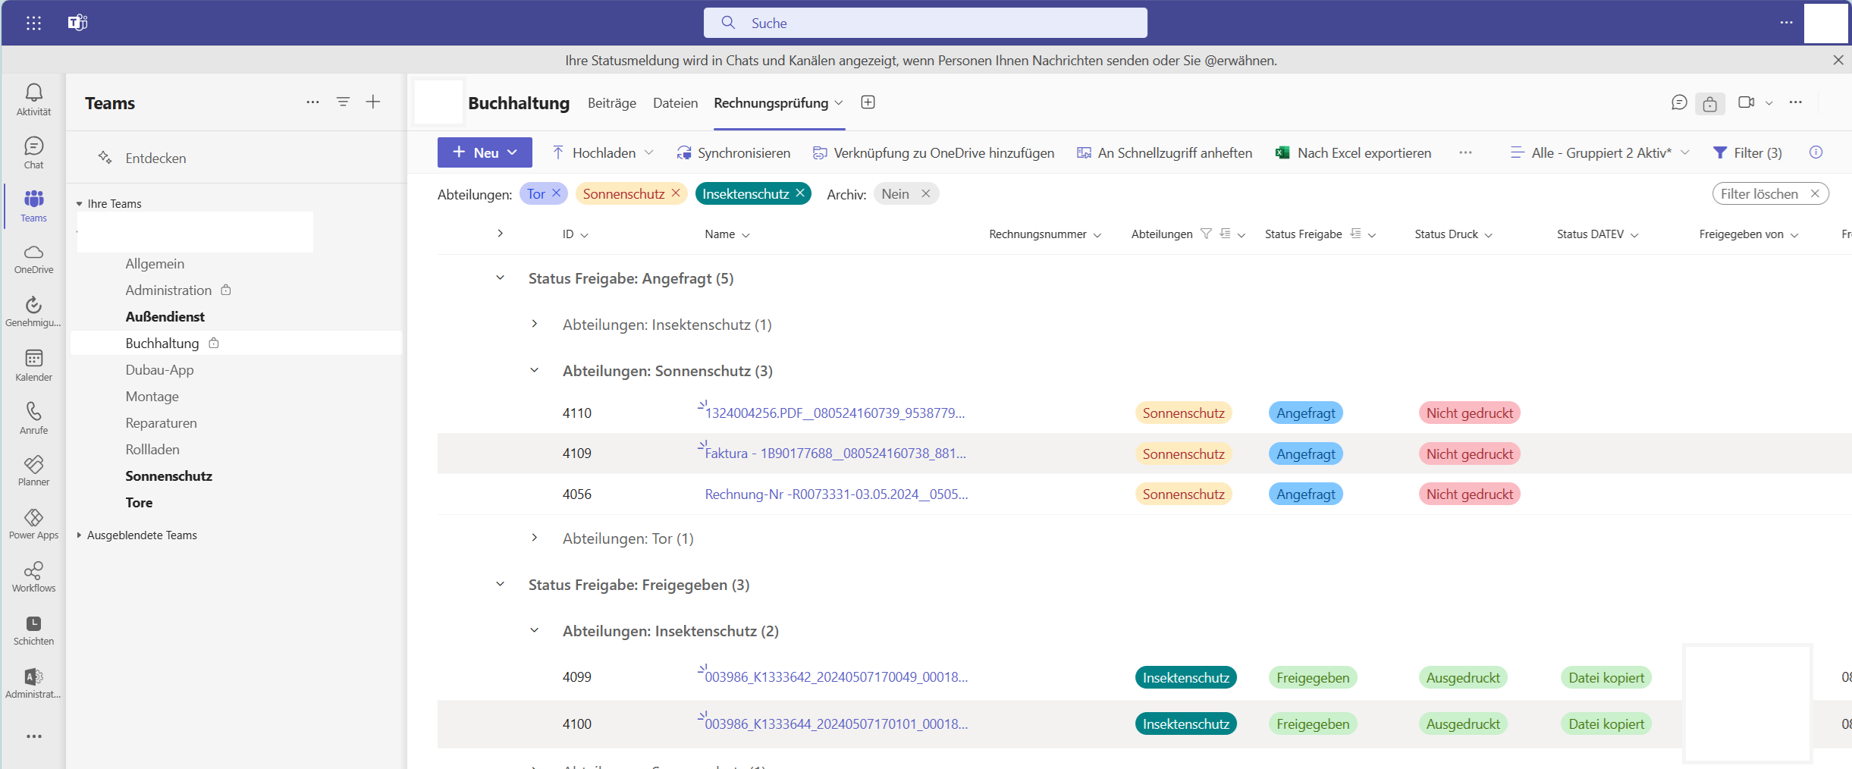This screenshot has height=769, width=1852.
Task: Click the Nicht gedruckt status pill for 4110
Action: (x=1469, y=413)
